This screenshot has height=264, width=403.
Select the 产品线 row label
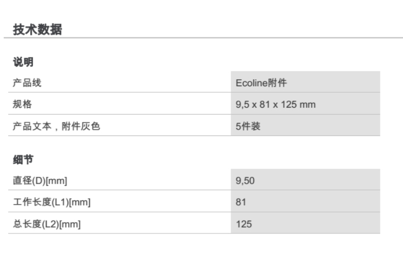pyautogui.click(x=27, y=83)
